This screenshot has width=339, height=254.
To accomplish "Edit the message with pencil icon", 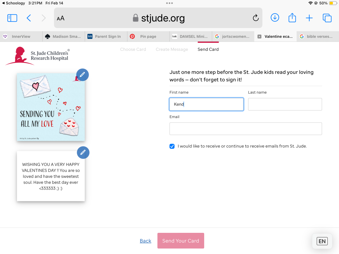I will click(83, 152).
